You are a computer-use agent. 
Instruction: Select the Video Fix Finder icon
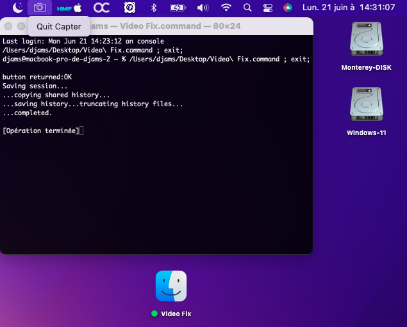point(171,286)
